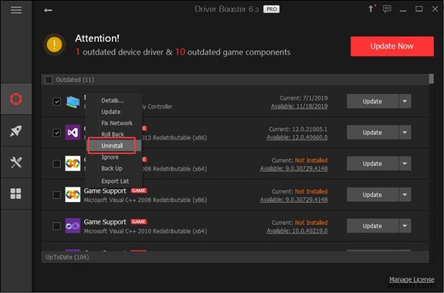Image resolution: width=444 pixels, height=293 pixels.
Task: Click the PRO badge next to title
Action: coord(272,9)
